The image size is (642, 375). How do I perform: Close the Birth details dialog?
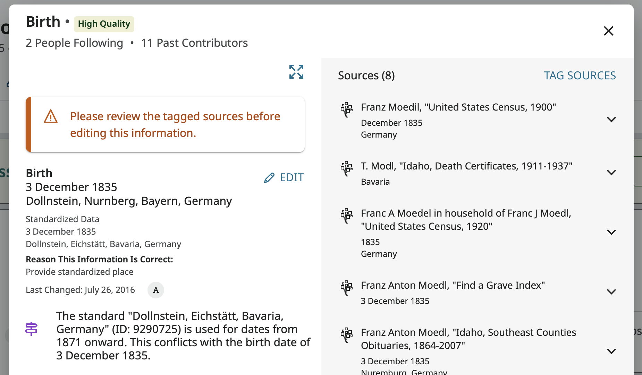coord(609,31)
